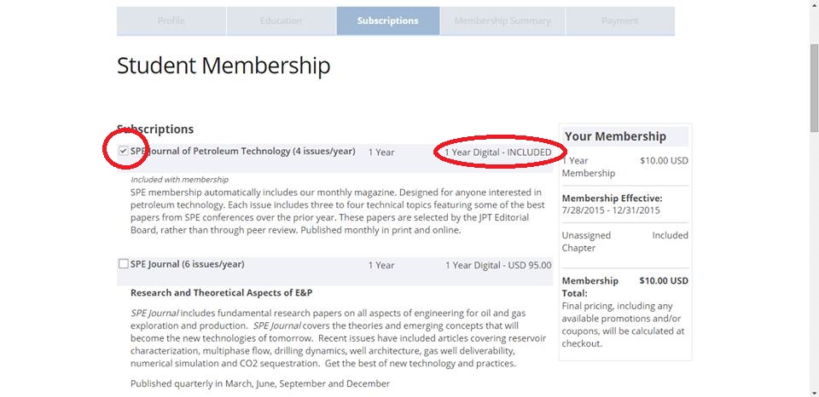The image size is (819, 397).
Task: Switch to the Education tab
Action: coord(281,21)
